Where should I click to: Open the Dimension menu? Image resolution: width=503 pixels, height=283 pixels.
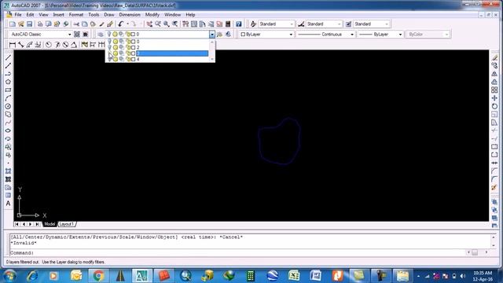point(130,15)
